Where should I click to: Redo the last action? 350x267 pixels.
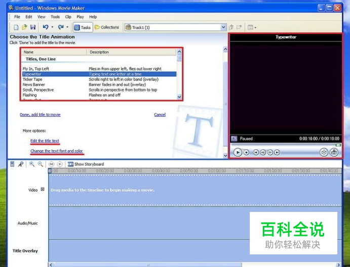coord(60,27)
